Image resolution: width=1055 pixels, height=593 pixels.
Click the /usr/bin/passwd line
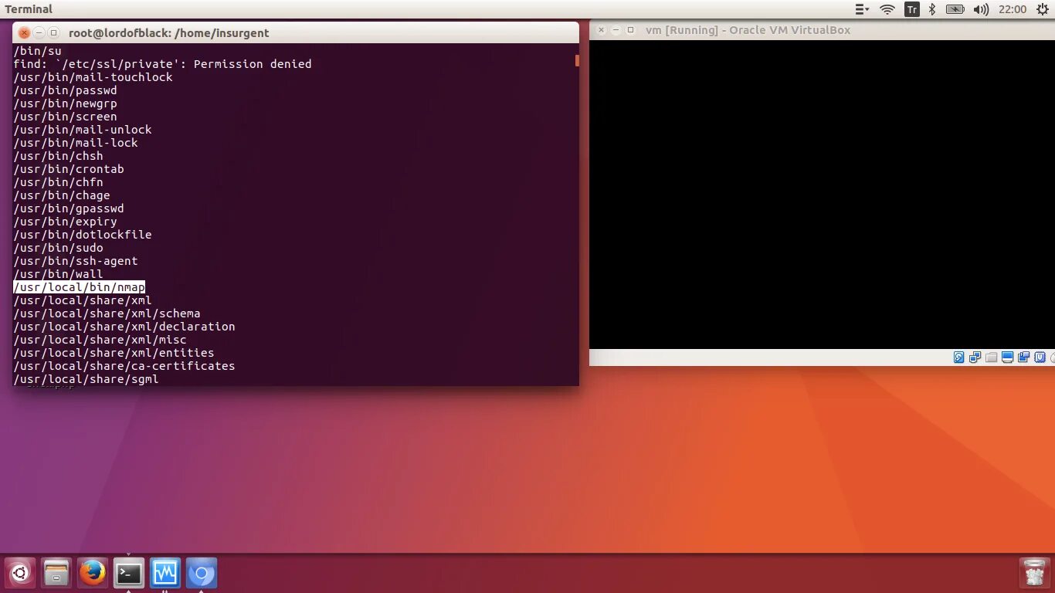[65, 90]
